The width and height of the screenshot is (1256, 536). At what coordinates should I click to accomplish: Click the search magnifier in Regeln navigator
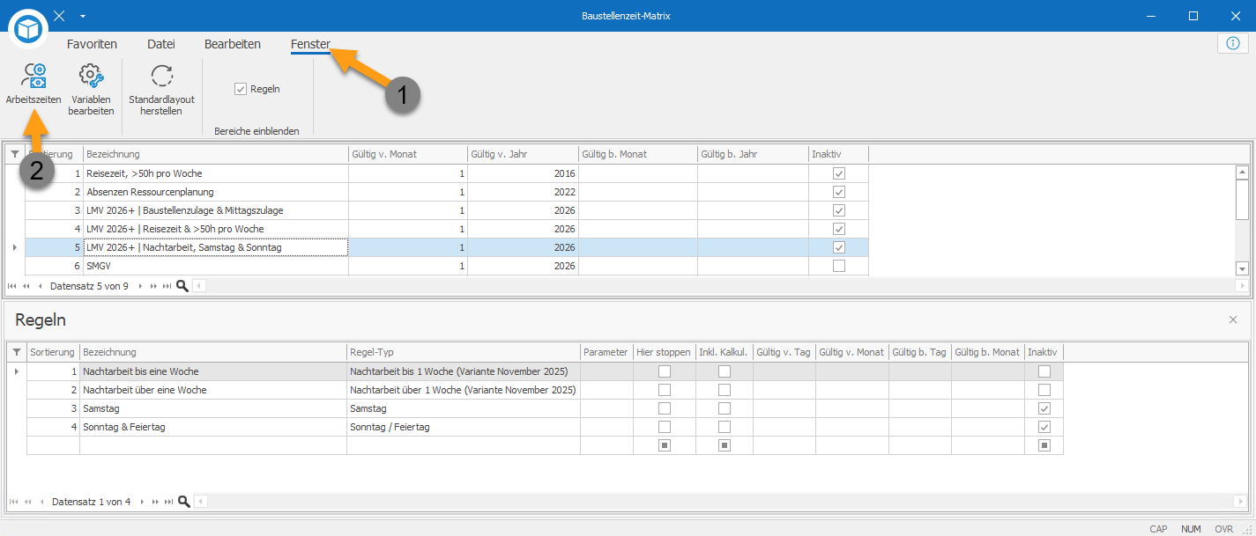(x=184, y=502)
